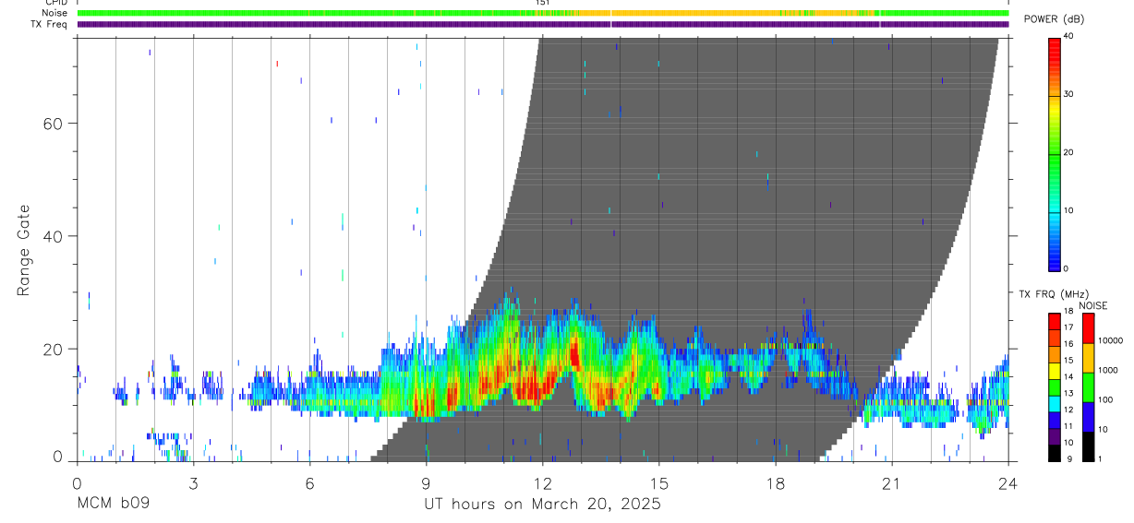Viewport: 1134px width, 523px height.
Task: Click the "POWER (dB)" colorbar title
Action: click(x=1054, y=19)
